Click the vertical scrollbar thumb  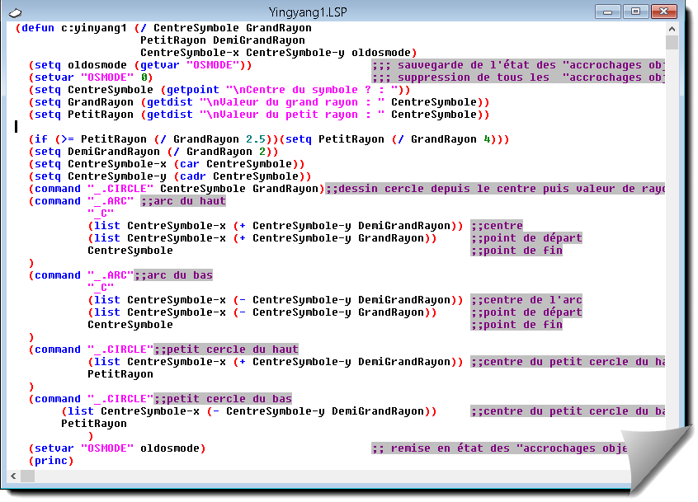point(672,43)
